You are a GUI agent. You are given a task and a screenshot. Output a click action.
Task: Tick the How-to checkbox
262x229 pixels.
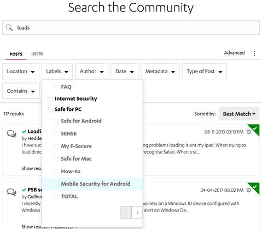coord(56,172)
